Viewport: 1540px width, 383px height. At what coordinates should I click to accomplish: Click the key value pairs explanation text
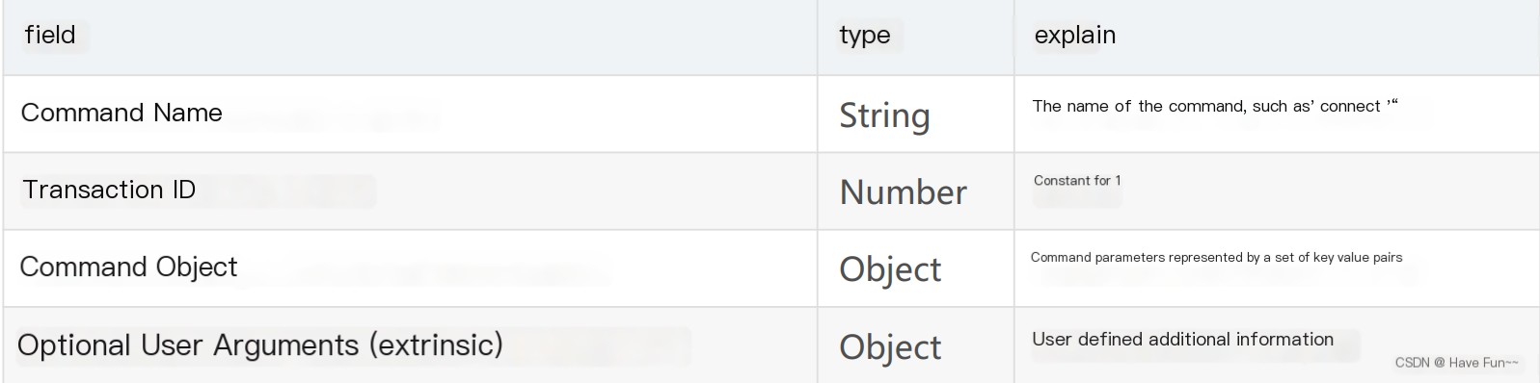tap(1216, 258)
